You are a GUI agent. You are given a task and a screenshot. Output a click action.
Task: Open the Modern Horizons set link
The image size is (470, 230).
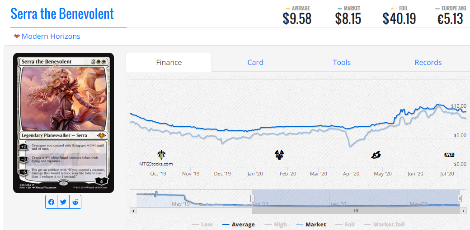pos(51,37)
